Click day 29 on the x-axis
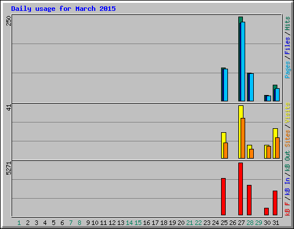 pos(258,223)
